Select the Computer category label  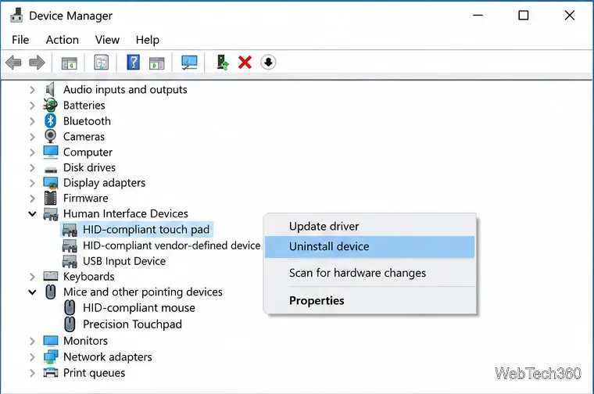coord(88,152)
